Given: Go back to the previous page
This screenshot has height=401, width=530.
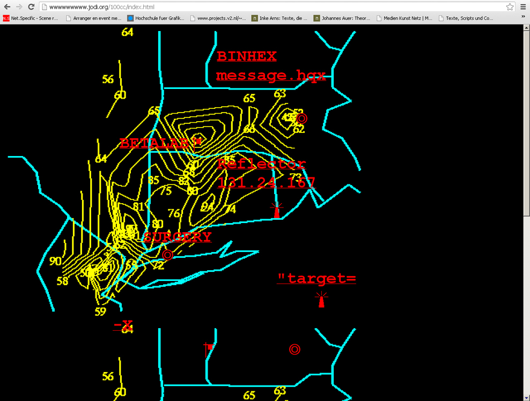Looking at the screenshot, I should 7,7.
